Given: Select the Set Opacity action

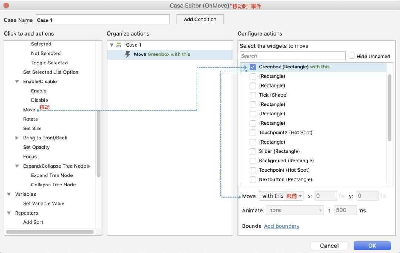Looking at the screenshot, I should click(36, 147).
